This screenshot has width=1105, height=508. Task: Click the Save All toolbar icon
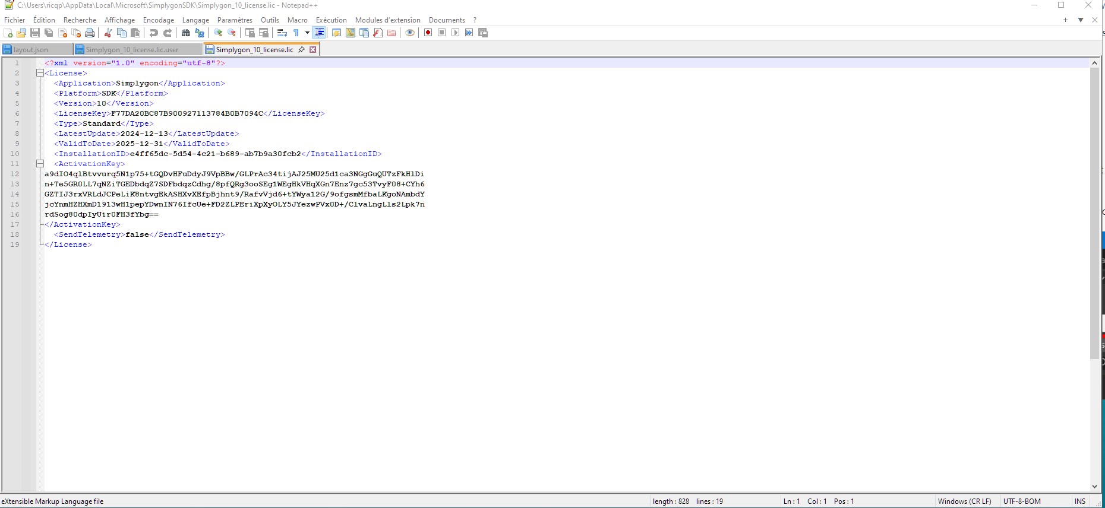[x=49, y=33]
